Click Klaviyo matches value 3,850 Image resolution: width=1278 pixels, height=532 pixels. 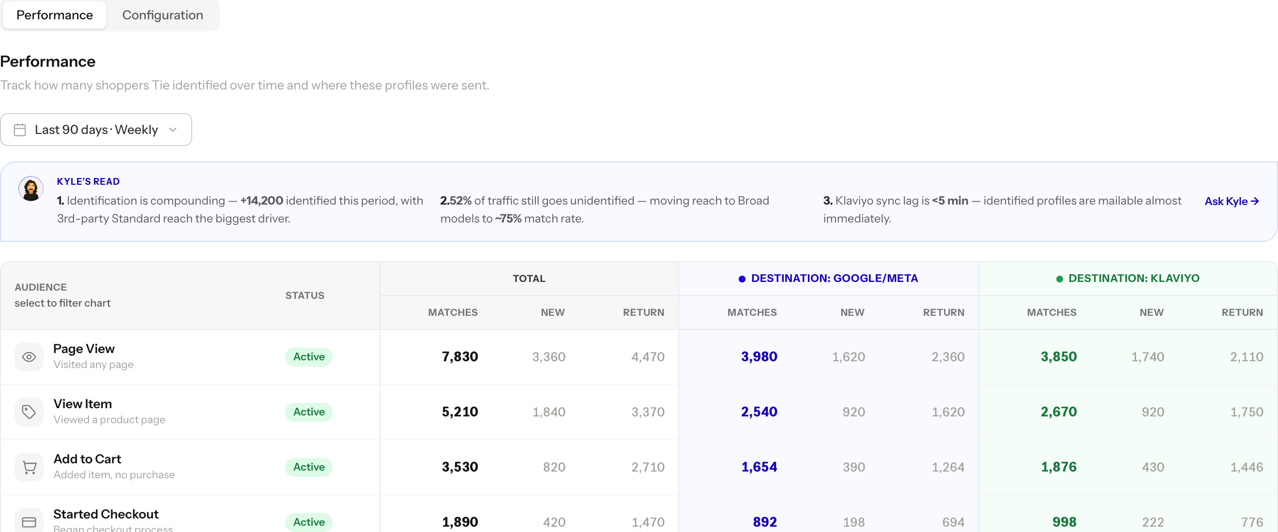point(1058,356)
